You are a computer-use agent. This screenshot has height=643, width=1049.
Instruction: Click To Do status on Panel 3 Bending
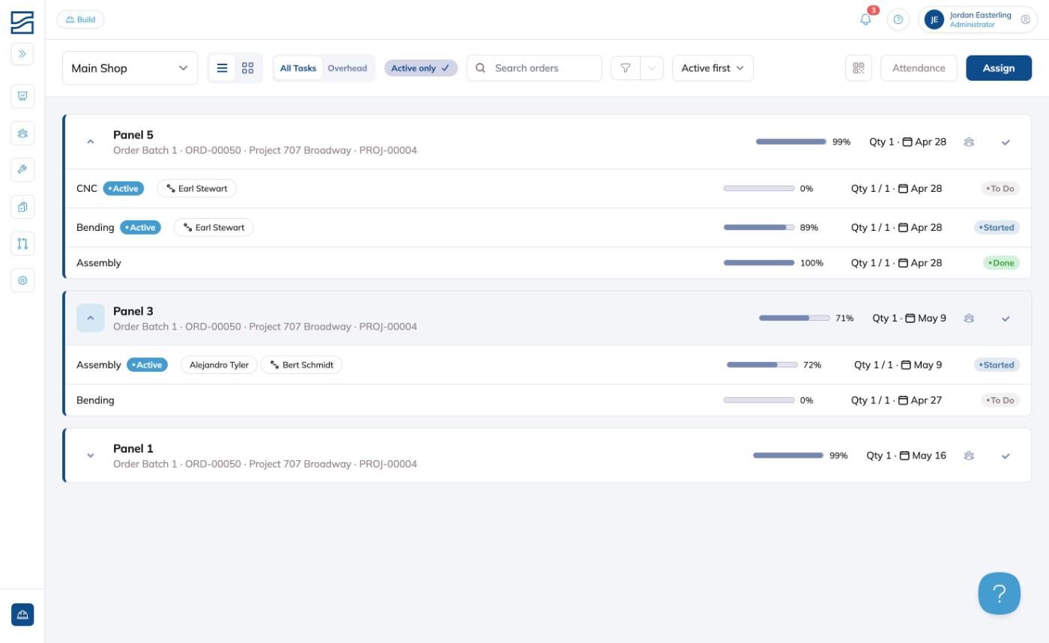1000,400
